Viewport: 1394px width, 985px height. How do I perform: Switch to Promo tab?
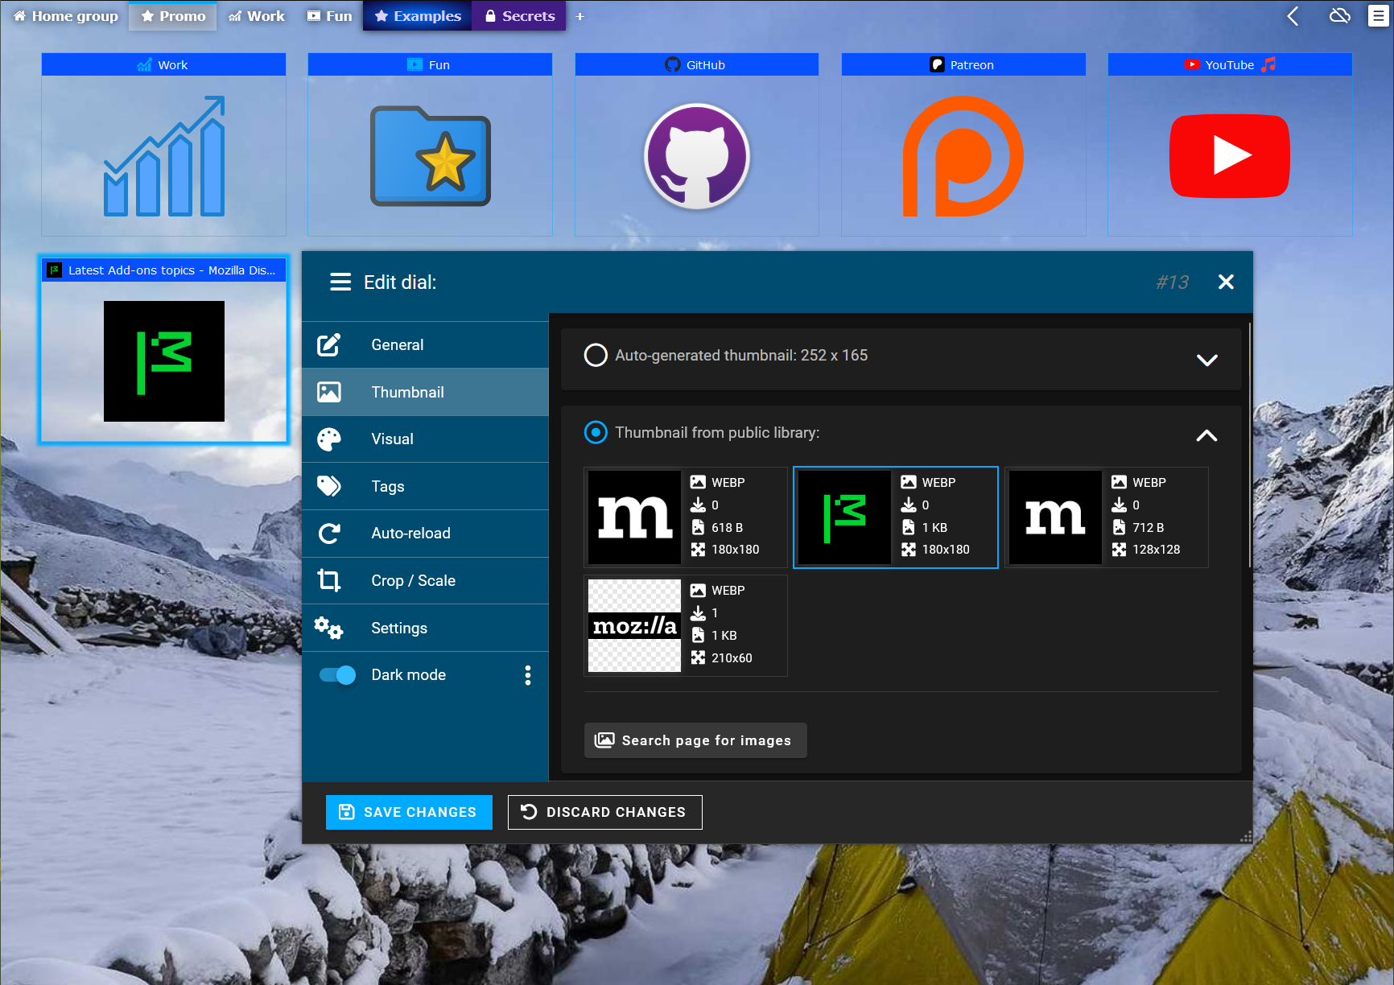173,16
